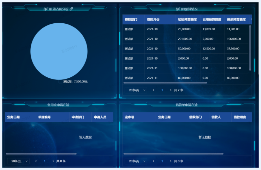This screenshot has height=170, width=261.
Task: Select page 1 in 部门月预算情况 pagination
Action: coord(162,90)
